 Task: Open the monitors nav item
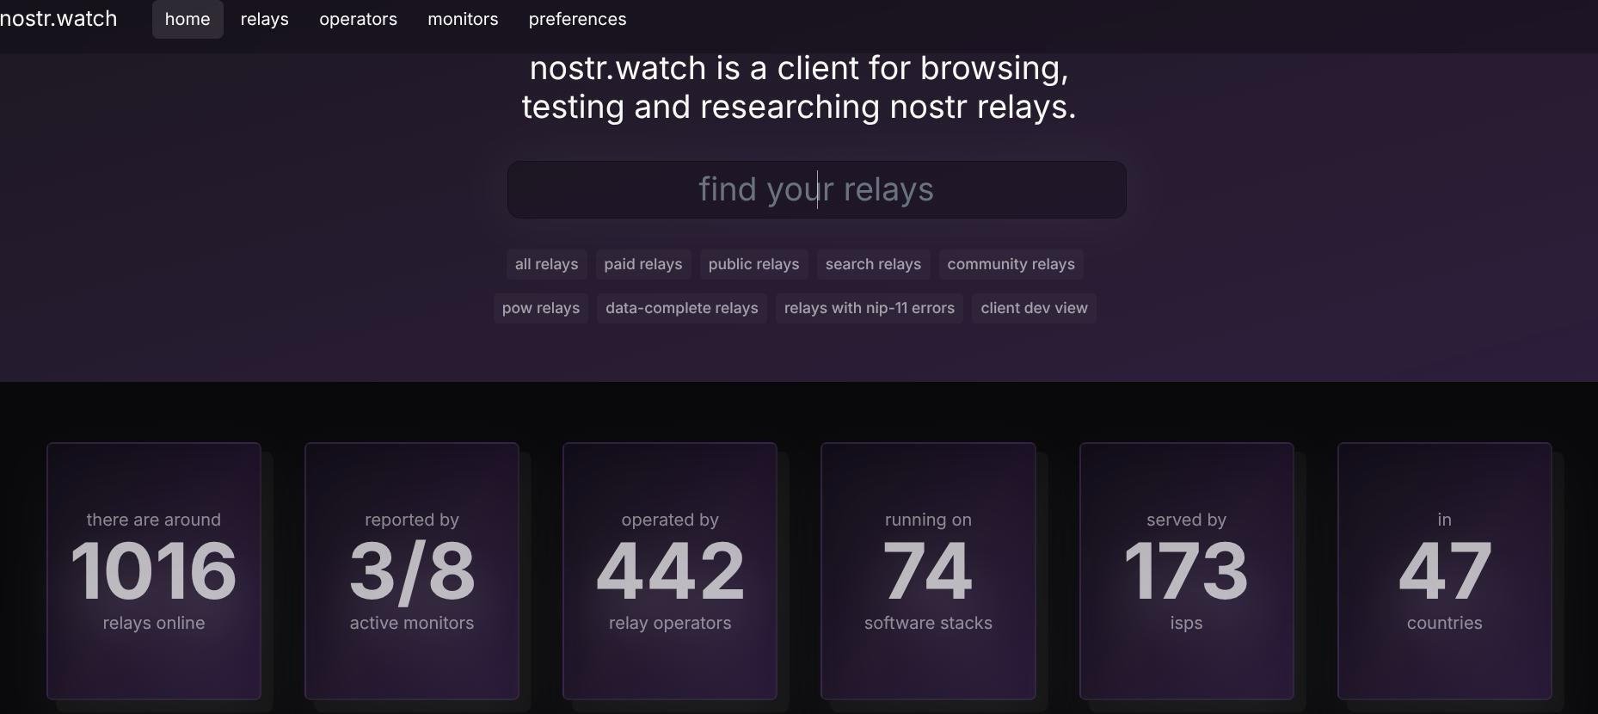pos(463,19)
